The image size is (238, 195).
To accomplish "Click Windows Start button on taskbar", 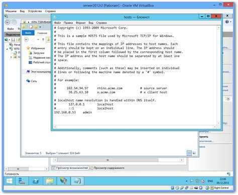I will click(9, 181).
